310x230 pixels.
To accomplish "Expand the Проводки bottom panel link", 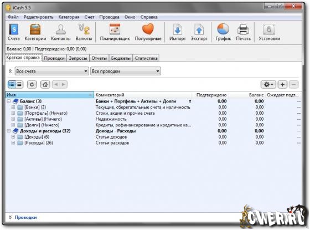I will [25, 217].
